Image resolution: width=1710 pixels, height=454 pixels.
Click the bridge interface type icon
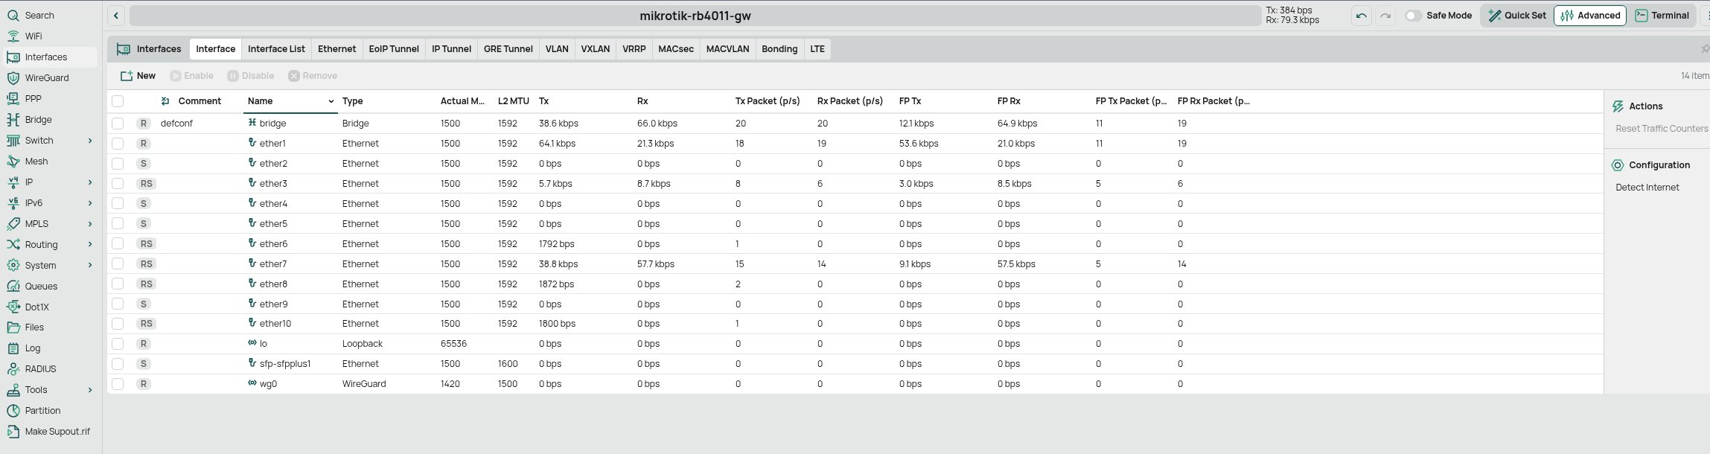point(252,123)
